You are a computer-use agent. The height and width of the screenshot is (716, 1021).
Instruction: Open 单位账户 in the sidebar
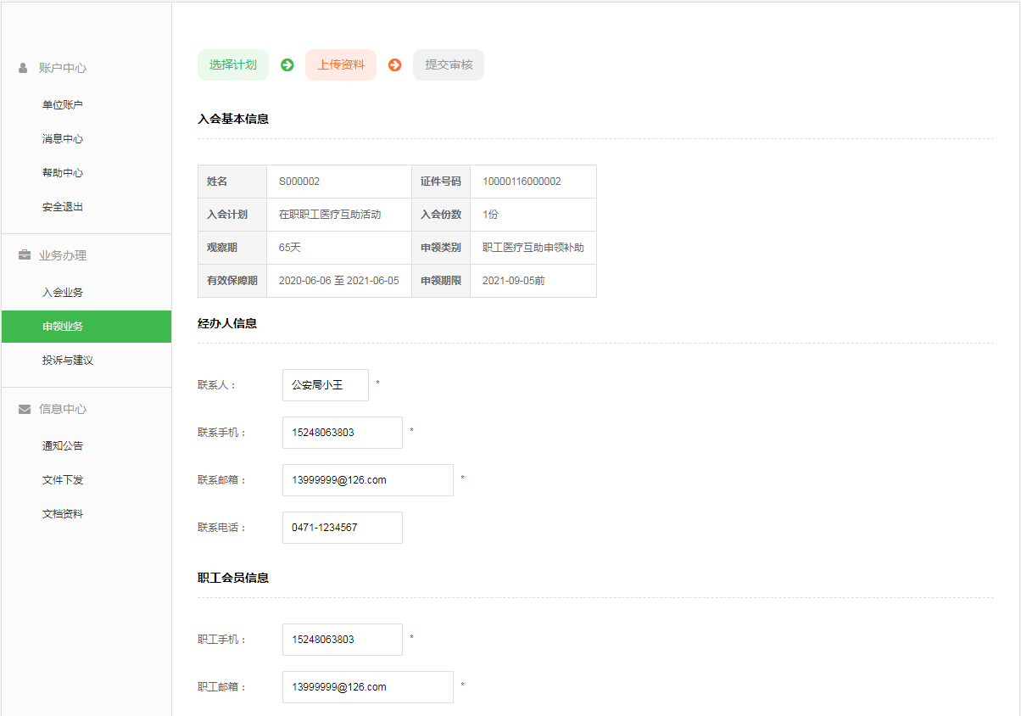point(63,105)
